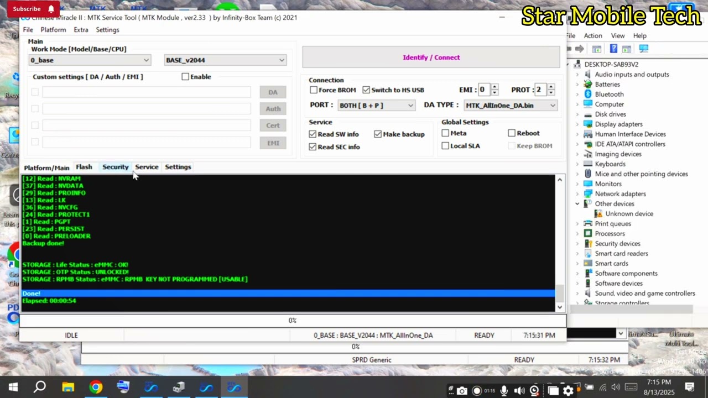Open Device Manager's Action menu
This screenshot has width=708, height=398.
593,36
